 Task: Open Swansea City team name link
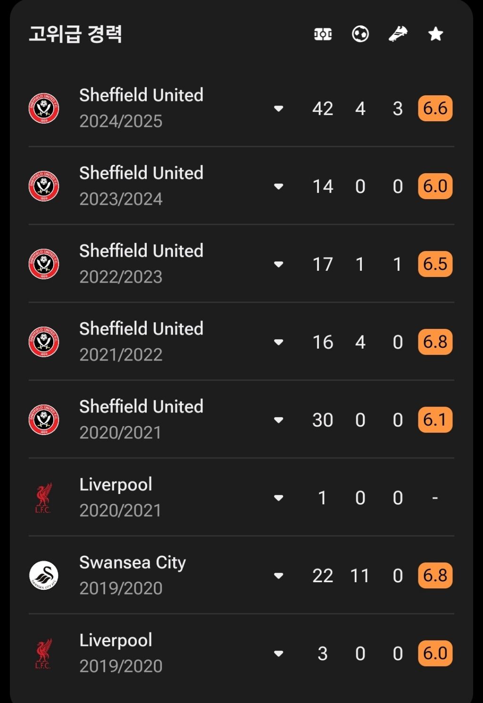point(133,562)
